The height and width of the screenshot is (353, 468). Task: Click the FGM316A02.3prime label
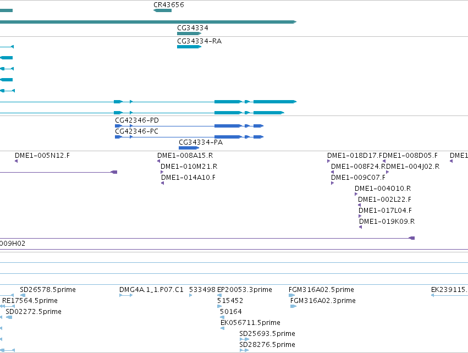click(323, 301)
